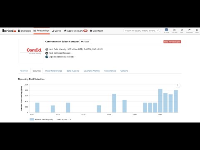Click the tallest bar at 2045
Image resolution: width=200 pixels, height=150 pixels.
click(x=160, y=100)
